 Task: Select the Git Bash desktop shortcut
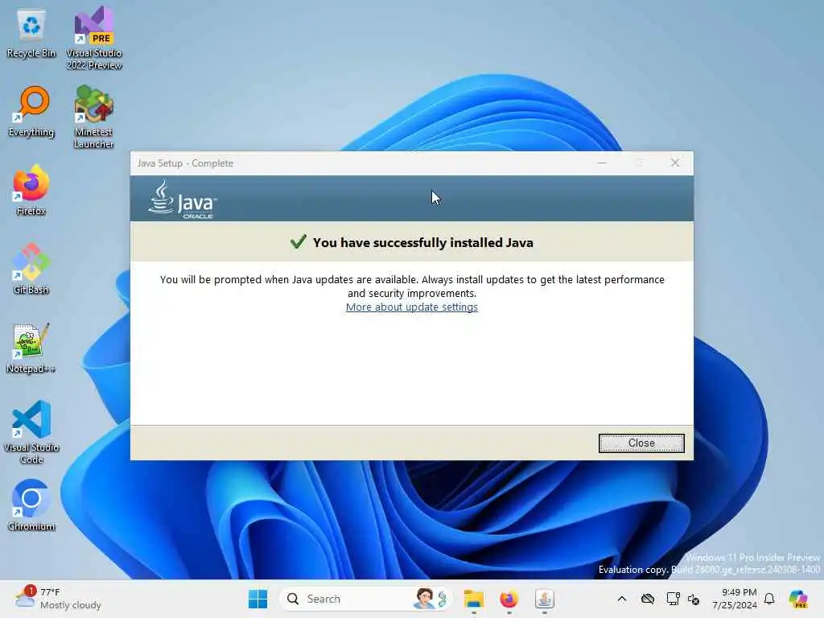tap(31, 269)
